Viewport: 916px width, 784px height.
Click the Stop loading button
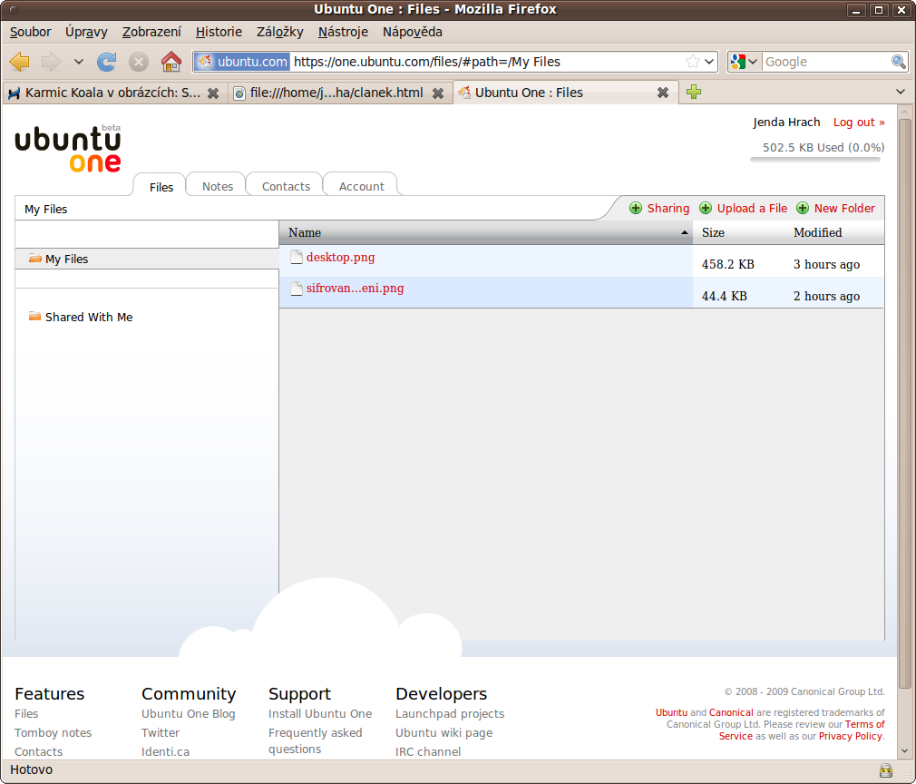pyautogui.click(x=139, y=62)
